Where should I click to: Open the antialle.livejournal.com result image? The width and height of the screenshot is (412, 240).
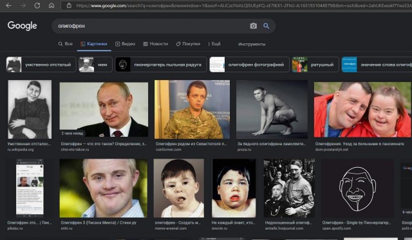tap(289, 188)
